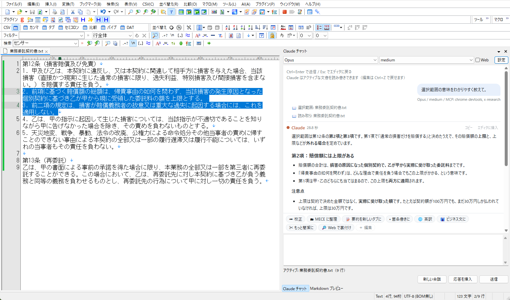The image size is (510, 300).
Task: Toggle the yellow padlock icon in filter bar
Action: click(x=272, y=35)
